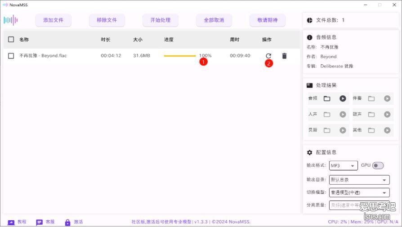
Task: Open 客服 customer service
Action: [50, 222]
